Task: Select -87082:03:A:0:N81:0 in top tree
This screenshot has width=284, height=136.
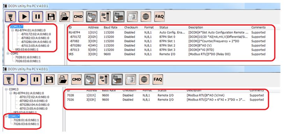Action: [35, 38]
